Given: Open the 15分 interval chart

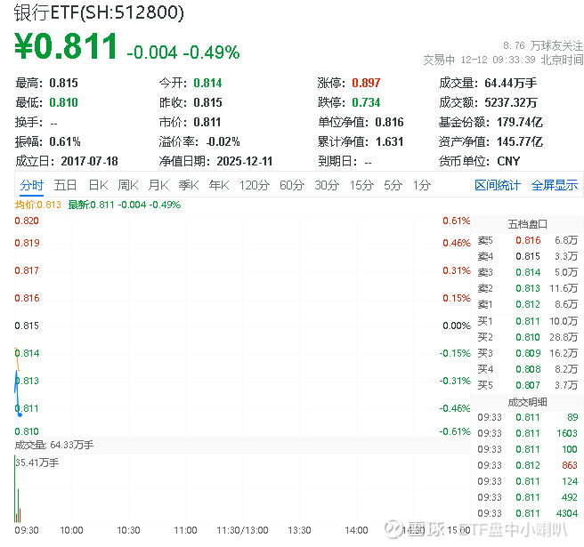Looking at the screenshot, I should click(361, 185).
